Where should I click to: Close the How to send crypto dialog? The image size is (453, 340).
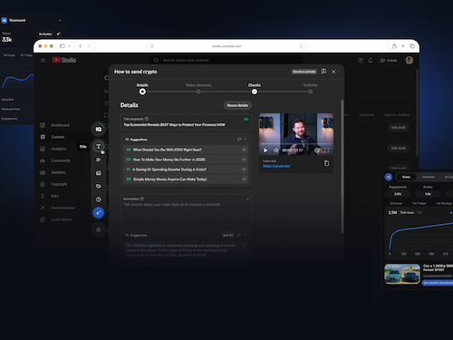[x=333, y=72]
